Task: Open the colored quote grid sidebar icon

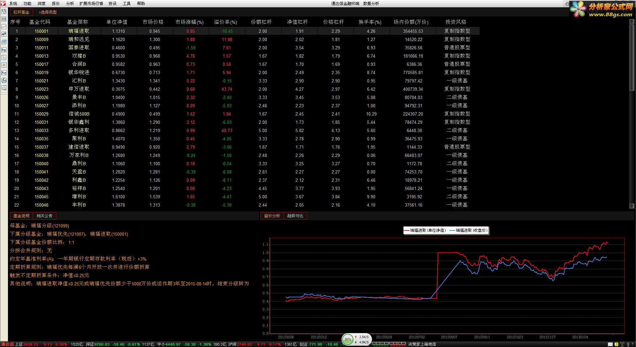Action: pos(4,19)
